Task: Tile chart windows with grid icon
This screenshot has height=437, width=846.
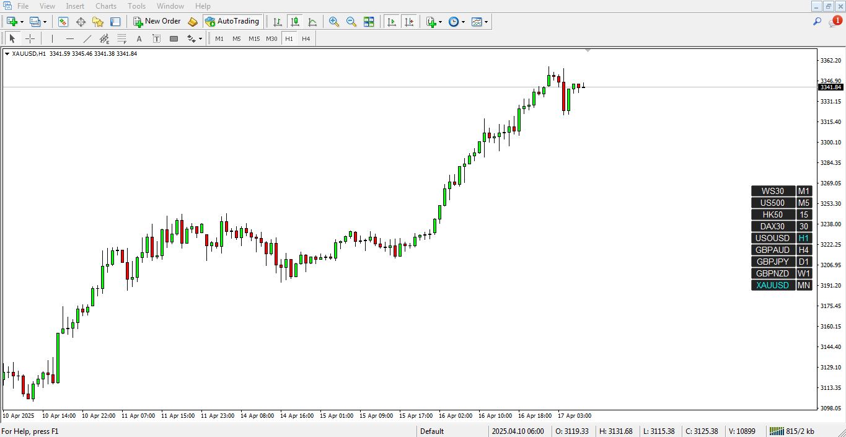Action: (x=369, y=22)
